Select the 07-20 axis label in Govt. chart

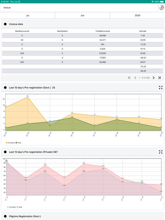pos(5,134)
